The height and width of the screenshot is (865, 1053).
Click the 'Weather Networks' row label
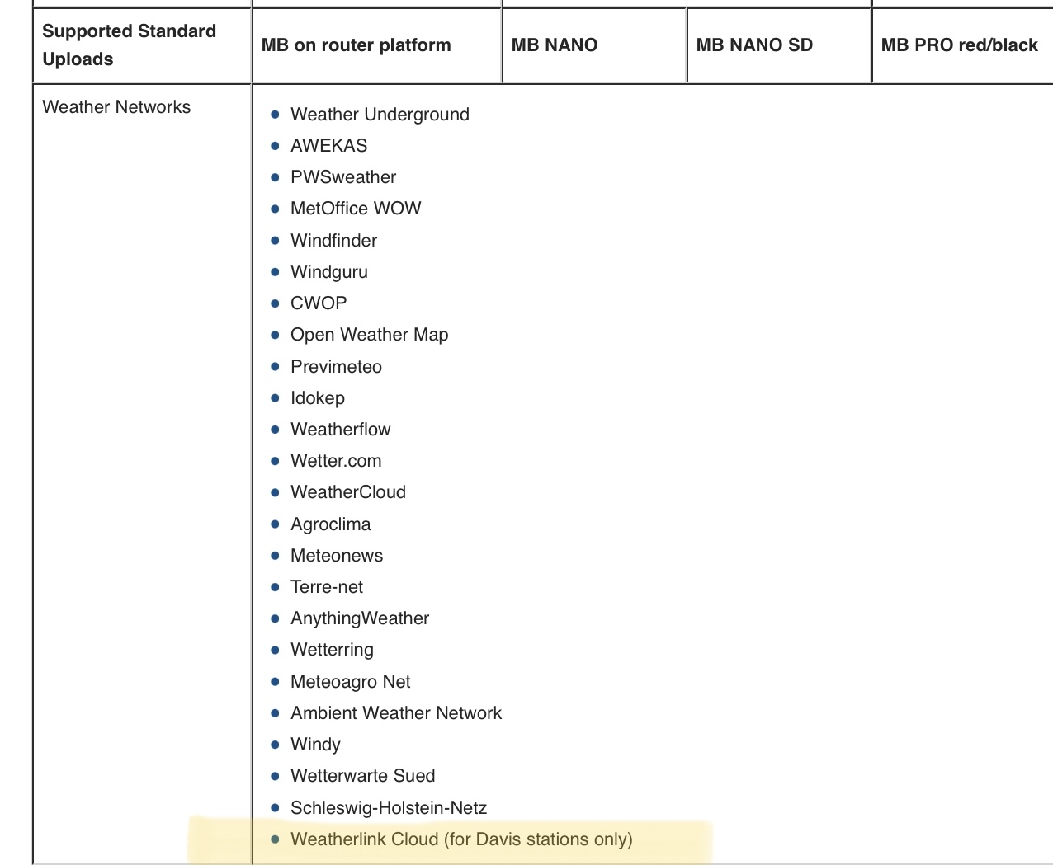pos(116,107)
